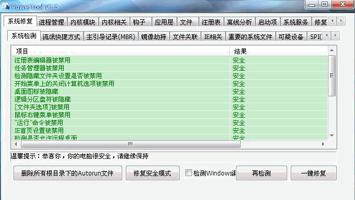Open the 内核相关 tab

point(114,22)
